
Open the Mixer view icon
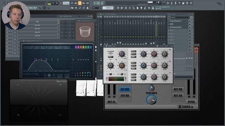click(130, 8)
